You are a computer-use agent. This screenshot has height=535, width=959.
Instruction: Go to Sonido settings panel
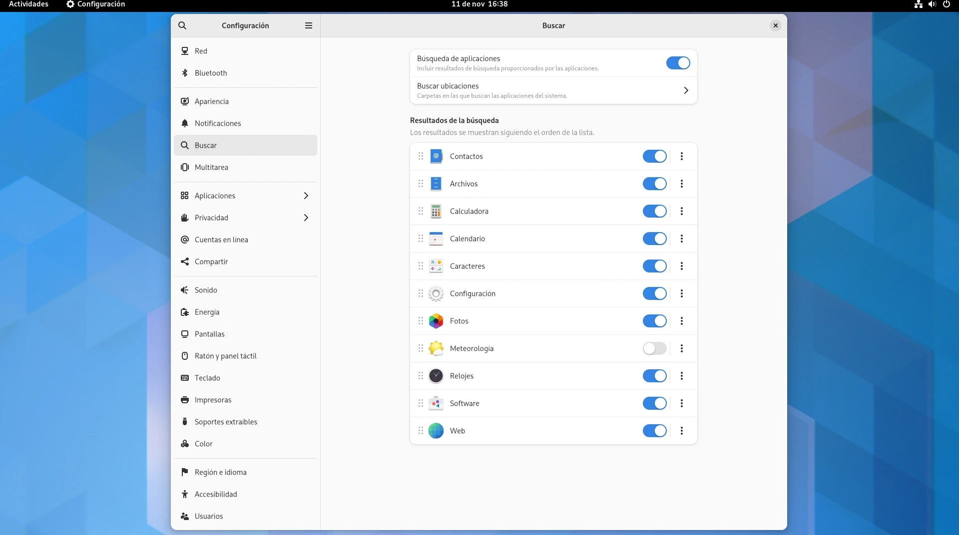click(206, 290)
